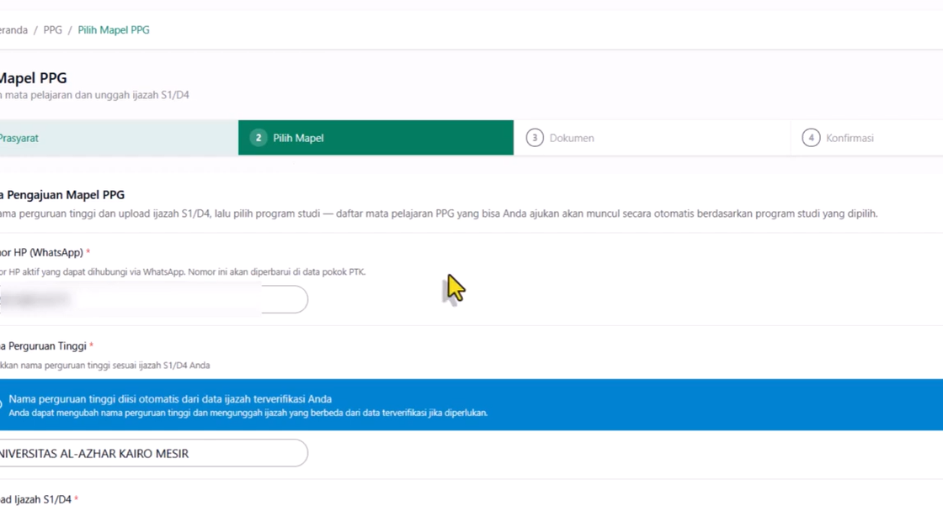The height and width of the screenshot is (511, 943).
Task: Click the Ijazah S1/D4 upload label
Action: click(x=39, y=499)
